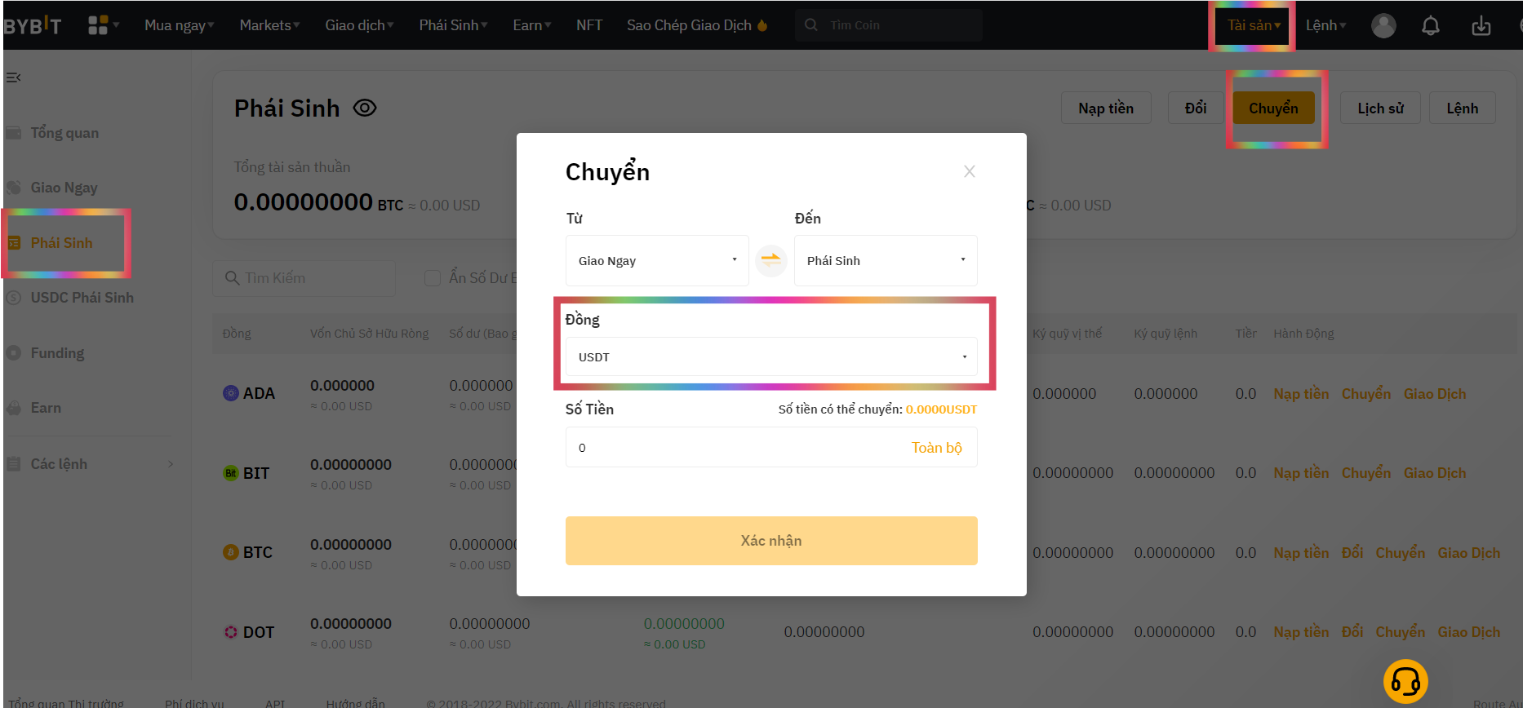
Task: Expand the Mua ngay menu
Action: (179, 25)
